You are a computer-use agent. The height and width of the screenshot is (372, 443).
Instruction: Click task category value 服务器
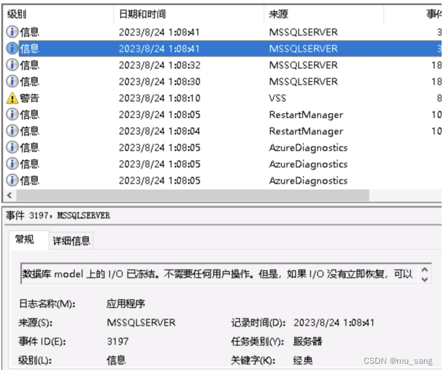(x=308, y=341)
